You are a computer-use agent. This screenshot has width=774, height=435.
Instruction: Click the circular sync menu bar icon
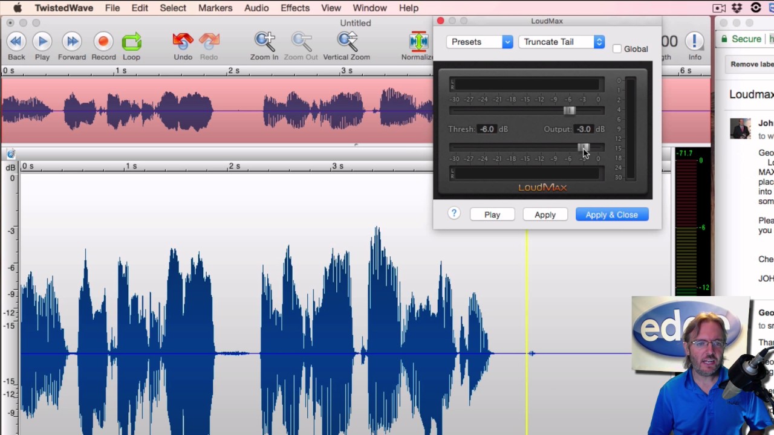(x=756, y=8)
